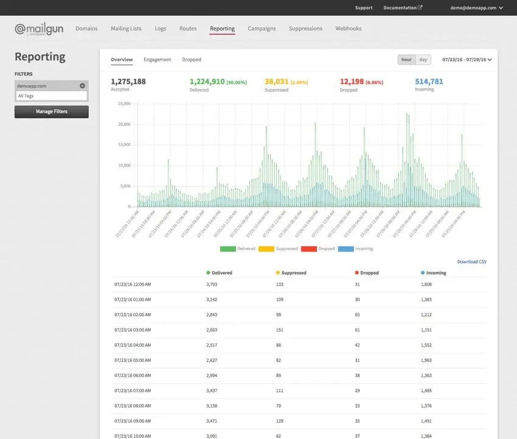Image resolution: width=517 pixels, height=439 pixels.
Task: Switch the chart to hour granularity
Action: coord(406,60)
